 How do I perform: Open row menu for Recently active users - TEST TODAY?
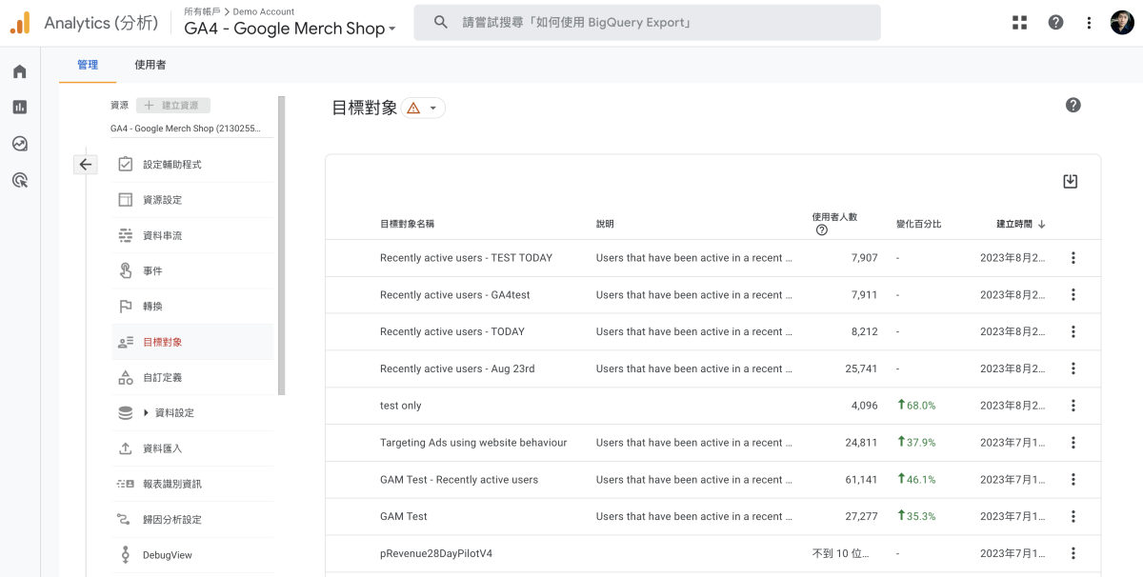[1073, 258]
